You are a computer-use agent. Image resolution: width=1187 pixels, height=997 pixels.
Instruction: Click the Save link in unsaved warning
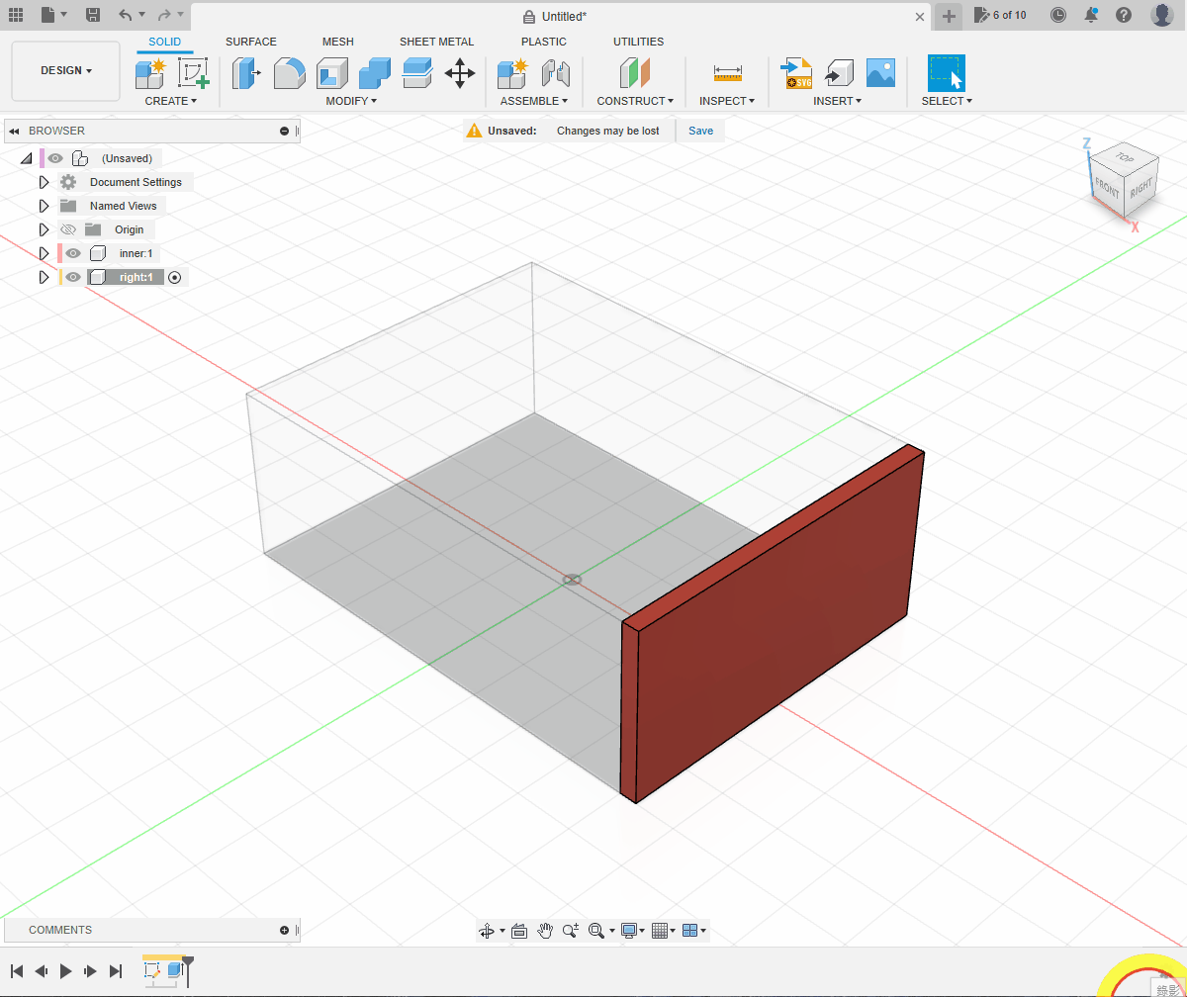click(x=700, y=131)
